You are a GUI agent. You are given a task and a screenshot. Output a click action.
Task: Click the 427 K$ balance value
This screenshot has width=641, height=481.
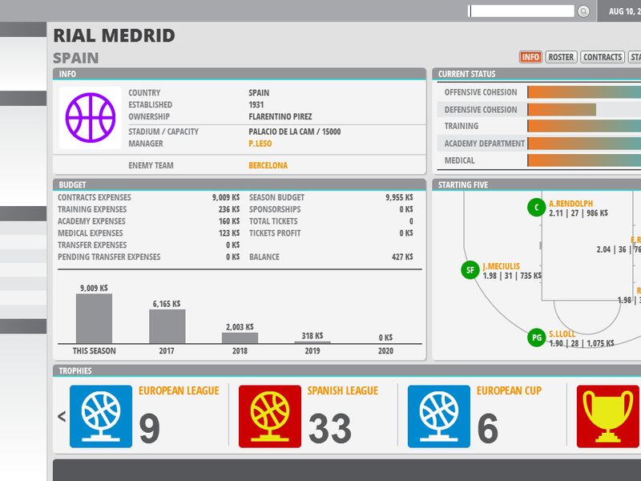pyautogui.click(x=402, y=257)
